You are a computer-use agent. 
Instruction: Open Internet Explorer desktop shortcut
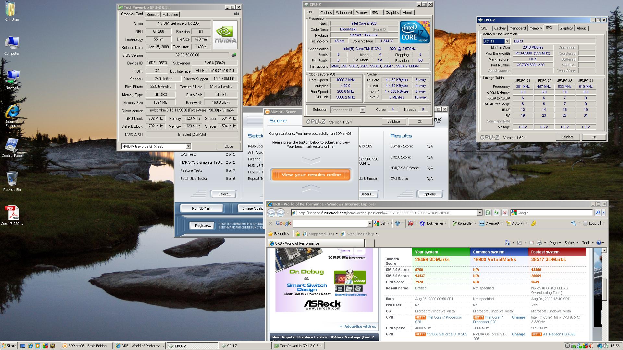click(12, 116)
